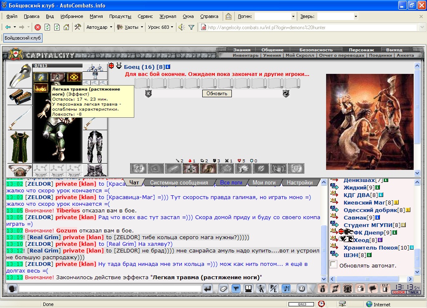Expand the Автоудар dropdown

[99, 27]
